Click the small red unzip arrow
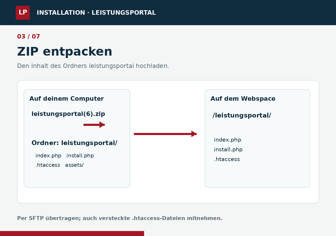Screen dimensions: 336x236 (94, 125)
